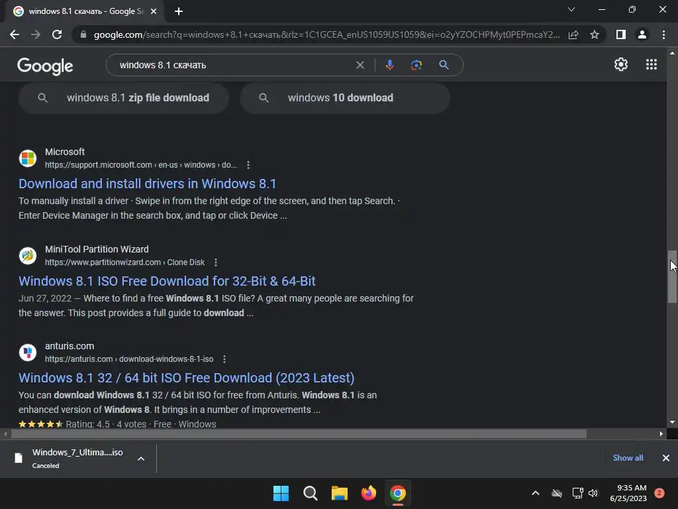Go to the Google home logo
The height and width of the screenshot is (509, 678).
[x=45, y=66]
